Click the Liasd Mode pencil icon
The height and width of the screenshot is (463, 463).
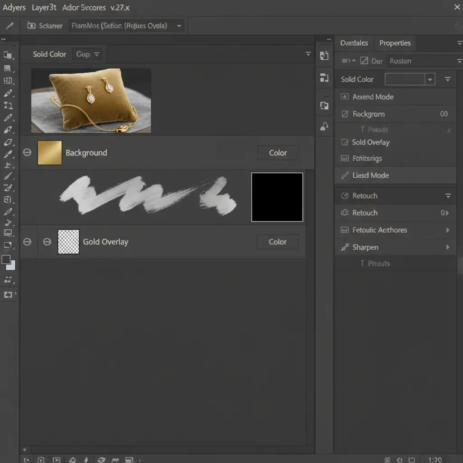click(345, 175)
